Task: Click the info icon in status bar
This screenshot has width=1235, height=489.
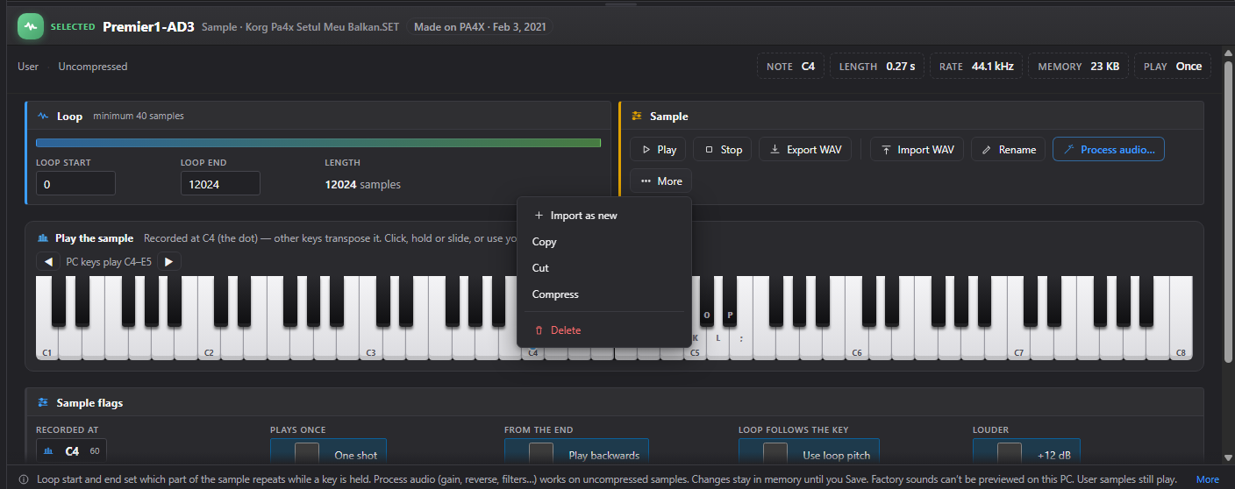Action: tap(24, 479)
